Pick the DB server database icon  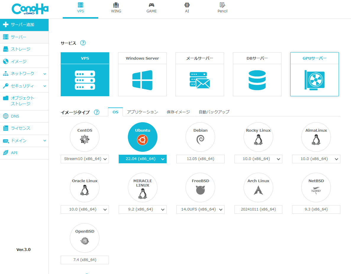[257, 80]
